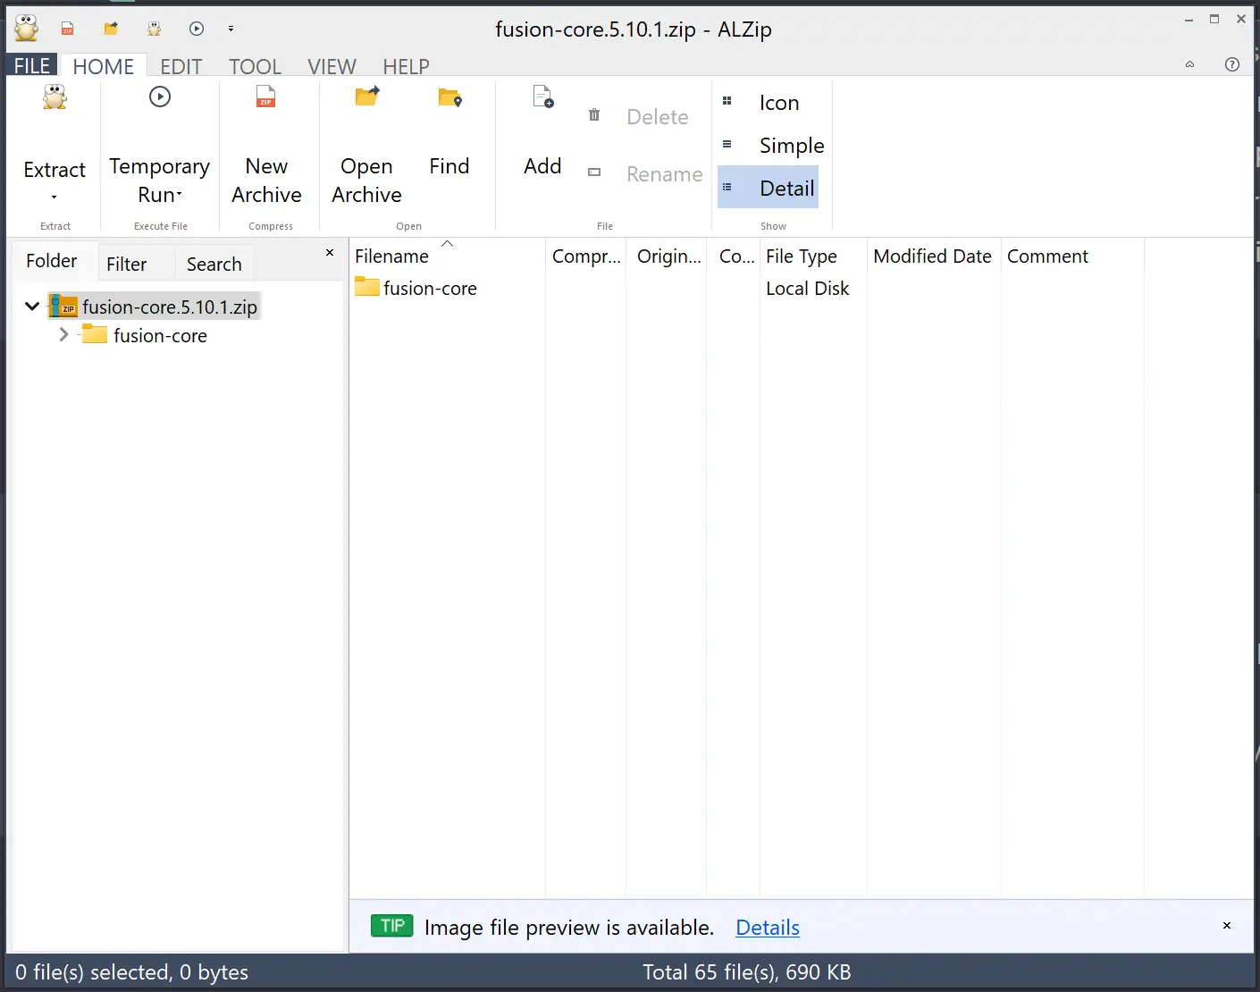Click the Extract ribbon icon
Screen dimensions: 1260x992
(55, 97)
